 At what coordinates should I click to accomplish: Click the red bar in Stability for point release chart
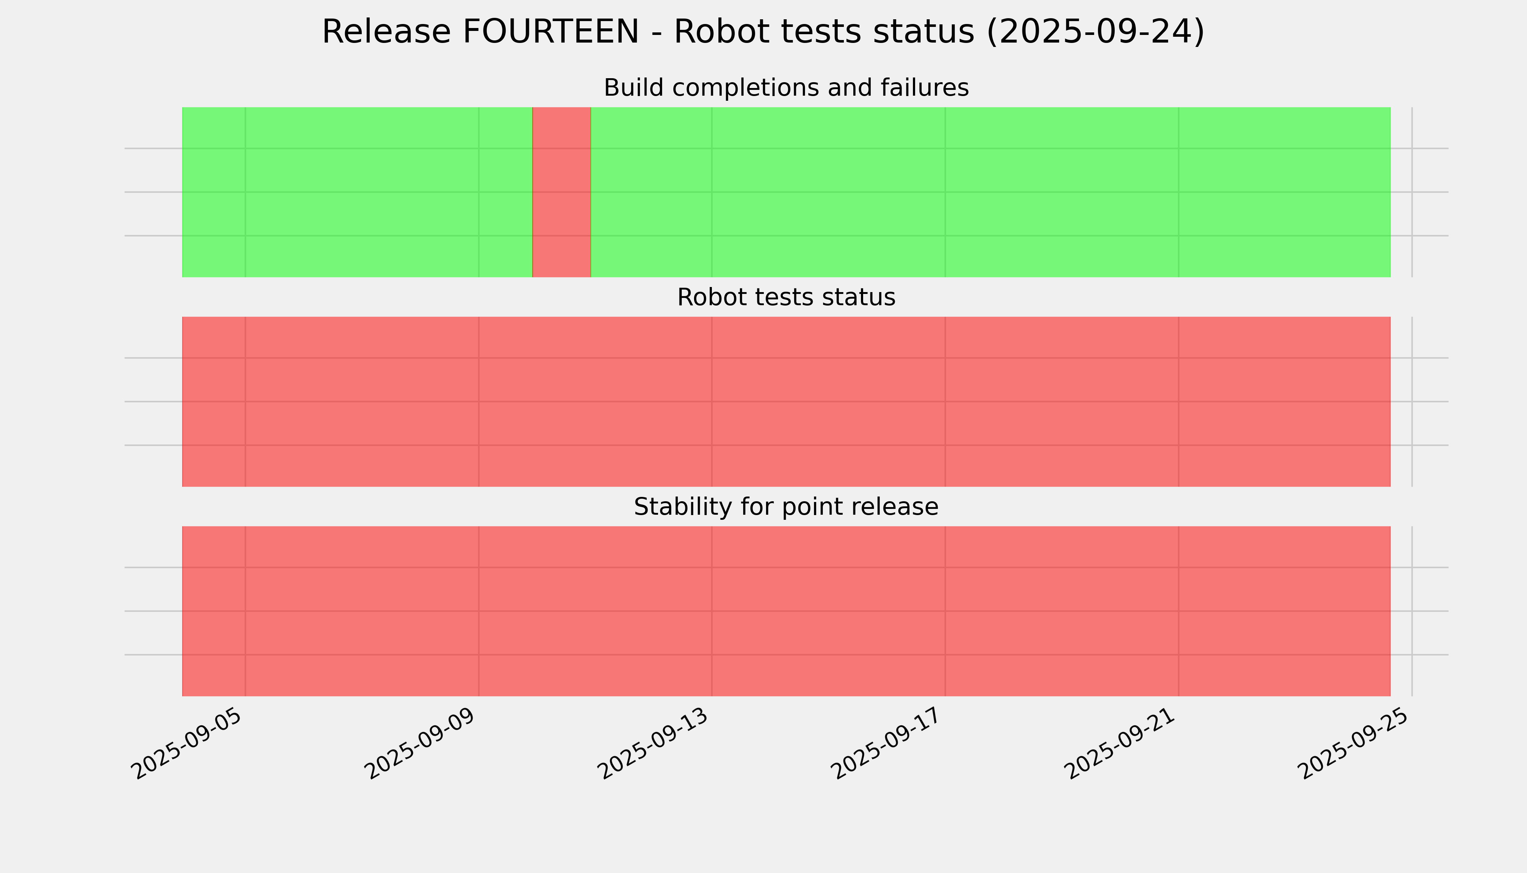click(786, 611)
